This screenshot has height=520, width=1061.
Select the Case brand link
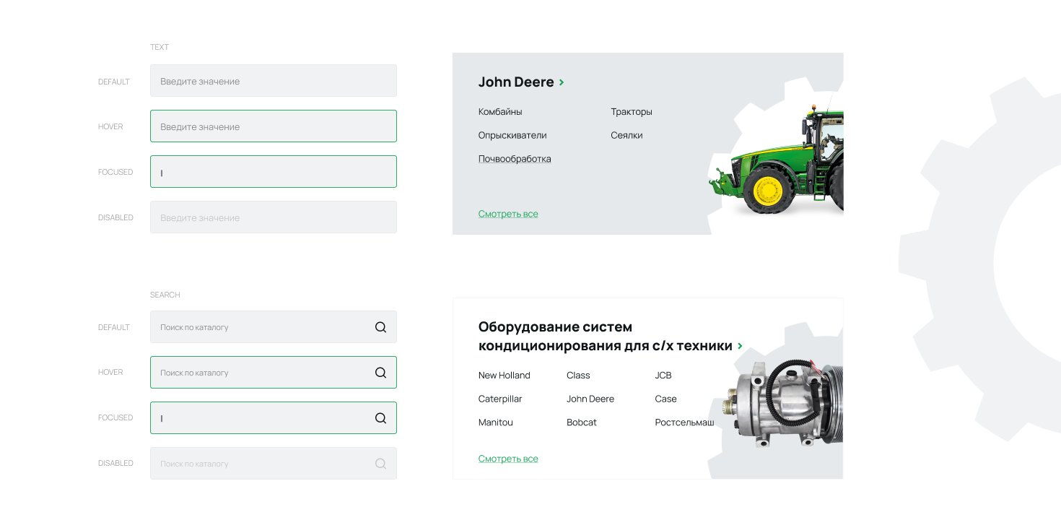(665, 399)
